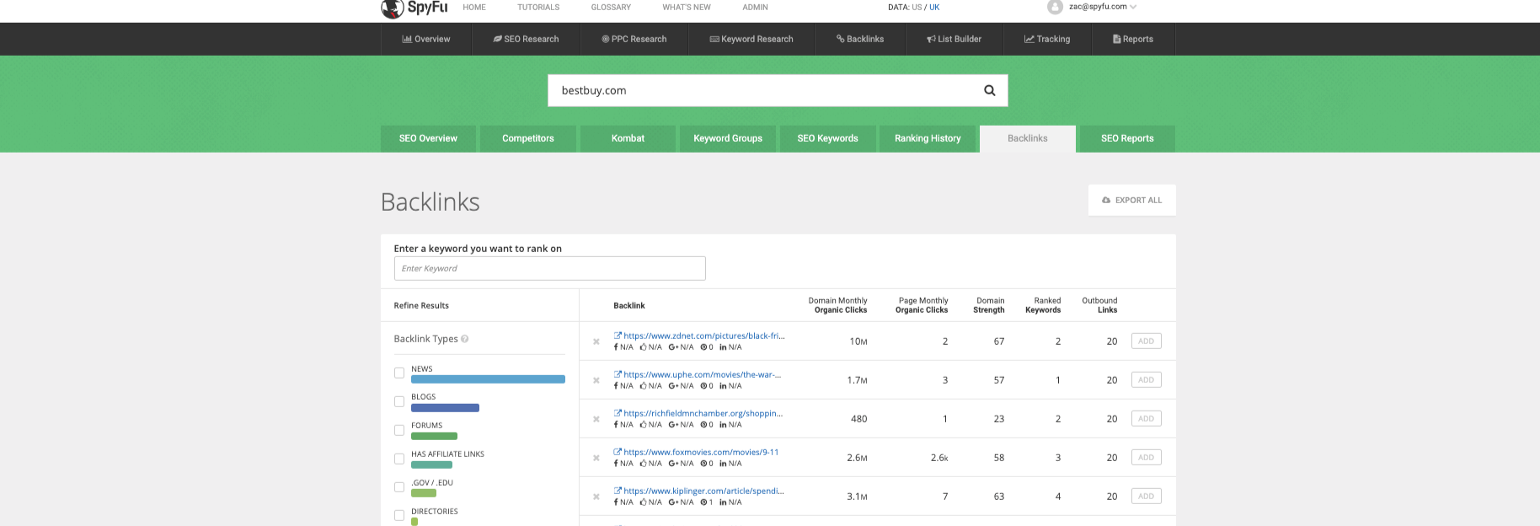1540x526 pixels.
Task: Go to HOME in top navigation
Action: point(474,7)
